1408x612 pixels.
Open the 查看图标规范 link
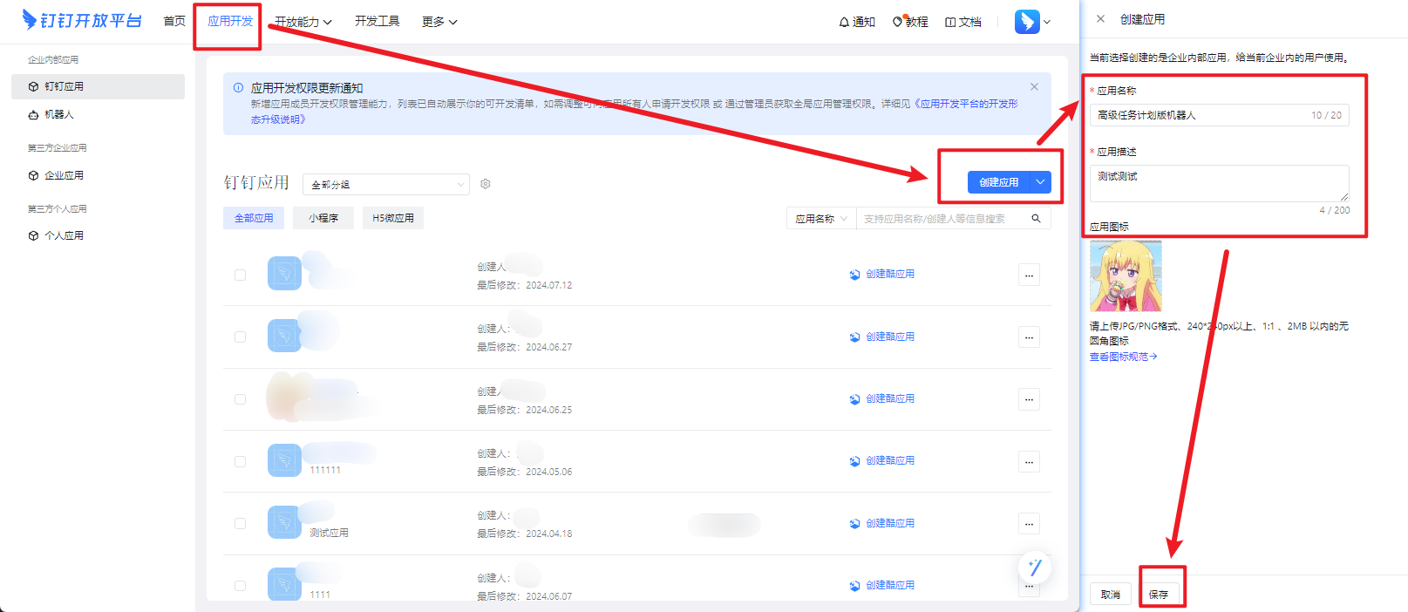click(1123, 357)
